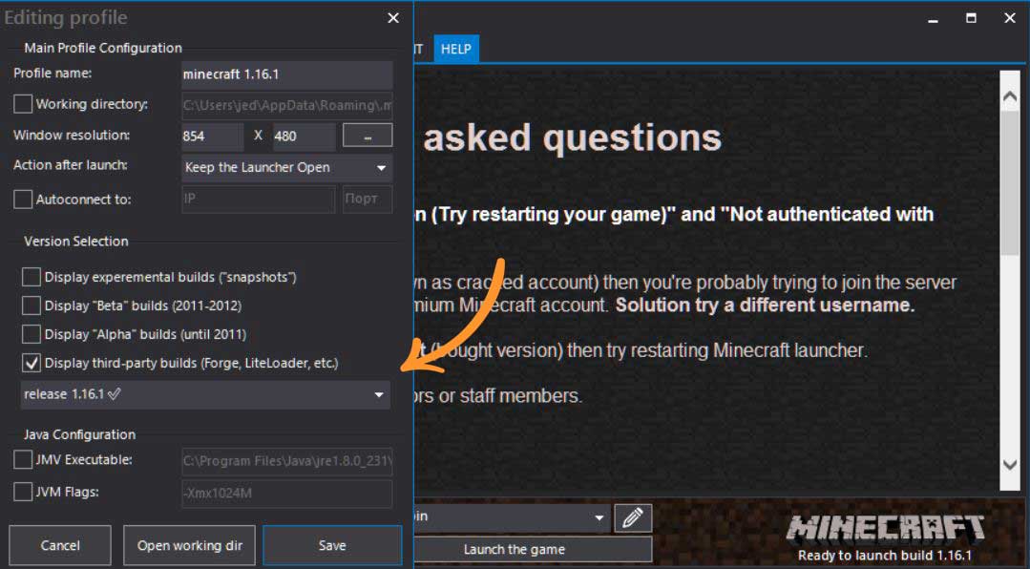Image resolution: width=1030 pixels, height=569 pixels.
Task: Toggle the Autoconnect to checkbox
Action: click(x=23, y=200)
